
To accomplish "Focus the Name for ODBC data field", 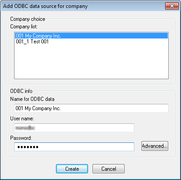I will point(91,108).
